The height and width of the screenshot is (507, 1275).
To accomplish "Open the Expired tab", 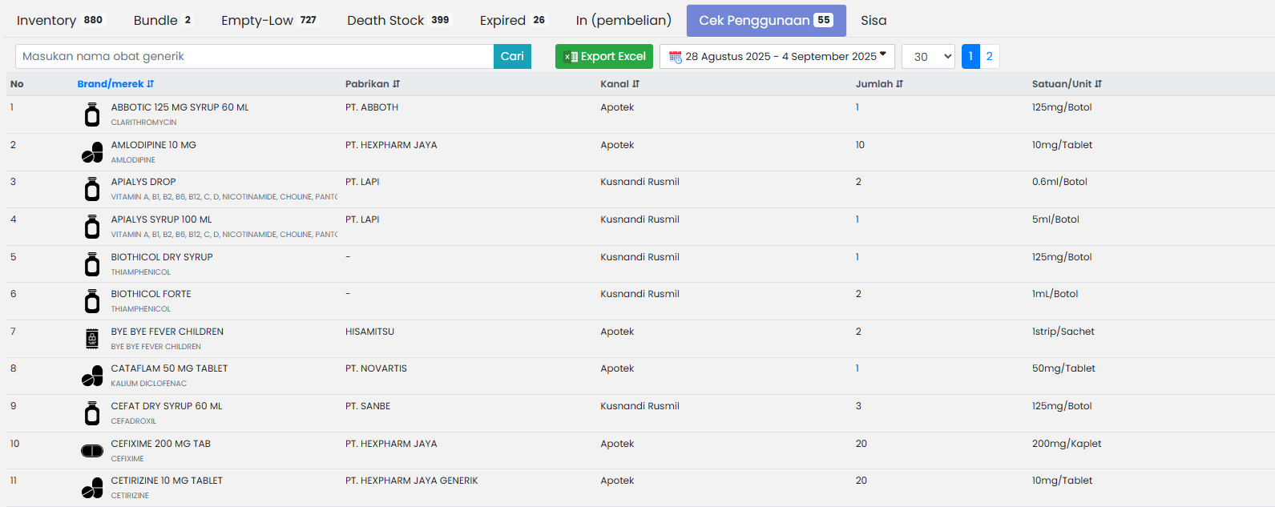I will 512,21.
